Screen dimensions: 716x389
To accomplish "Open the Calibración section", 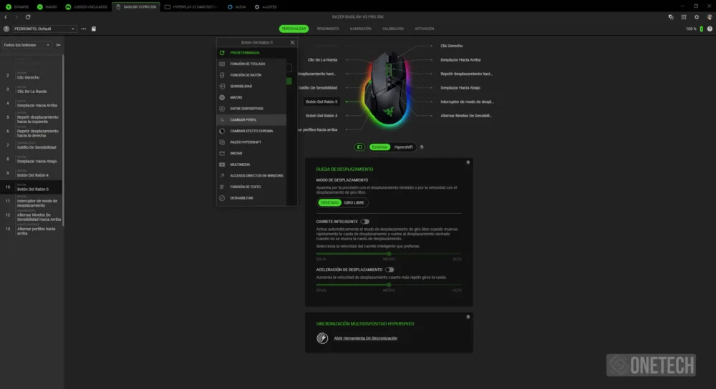I will 392,29.
